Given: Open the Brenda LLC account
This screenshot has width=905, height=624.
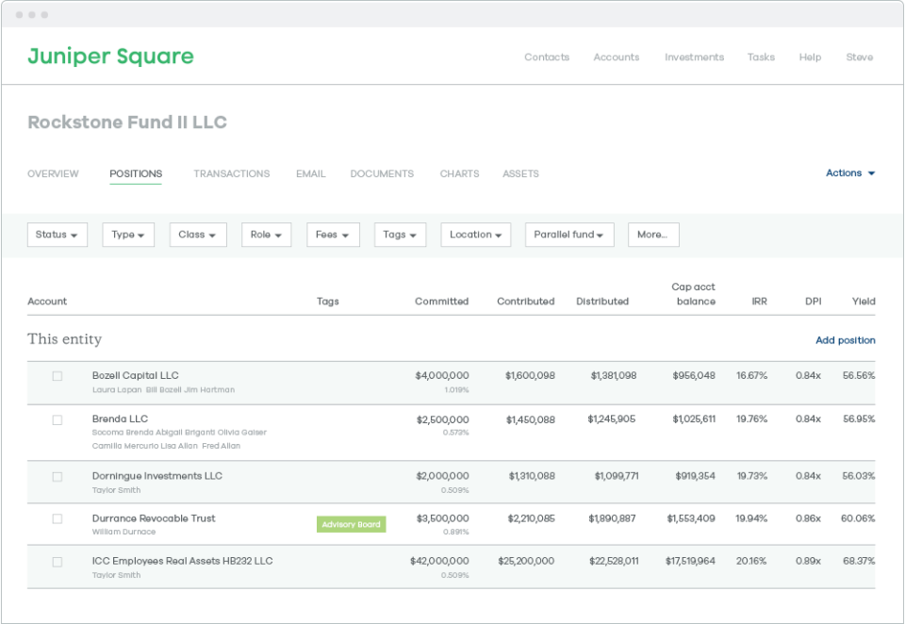Looking at the screenshot, I should [x=120, y=419].
